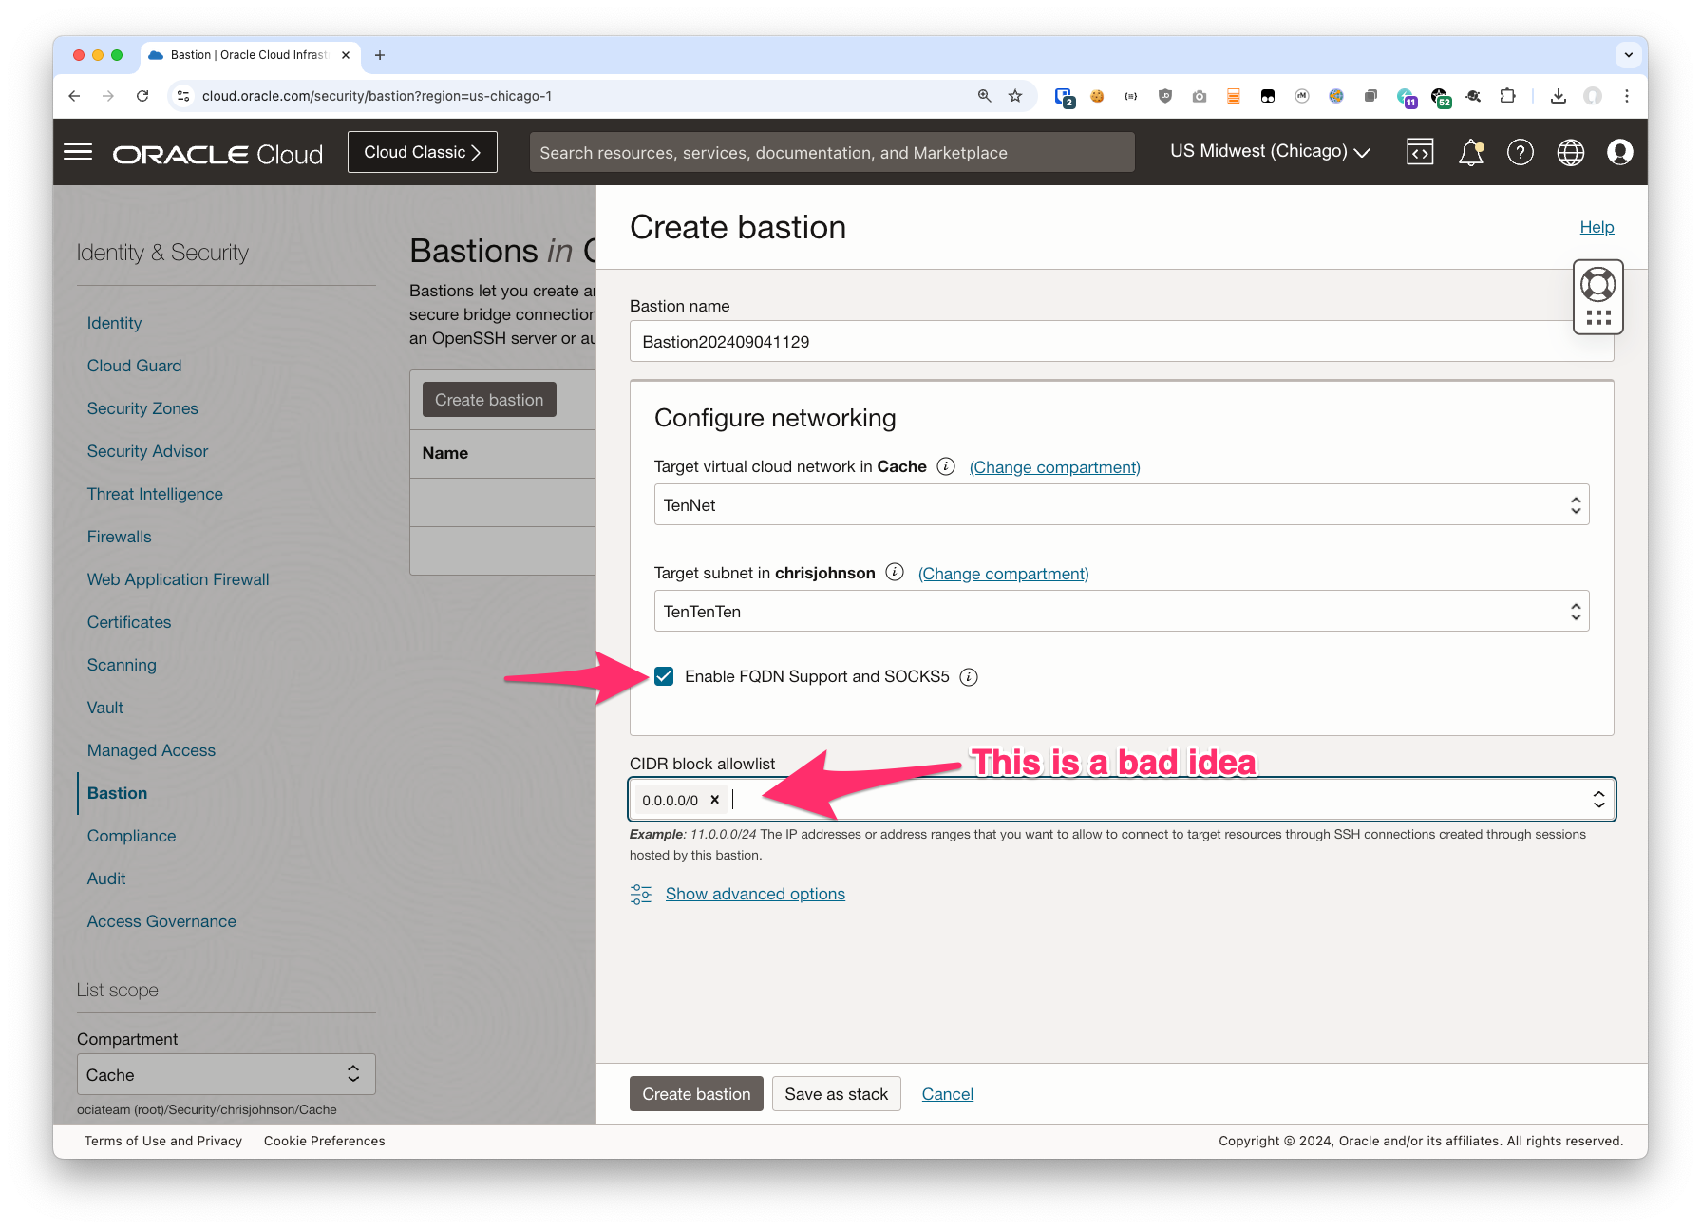Open the US Midwest (Chicago) region selector
This screenshot has width=1701, height=1229.
pyautogui.click(x=1269, y=152)
